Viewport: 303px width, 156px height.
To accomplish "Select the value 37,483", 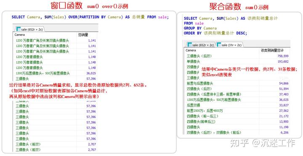I will coord(284,94).
